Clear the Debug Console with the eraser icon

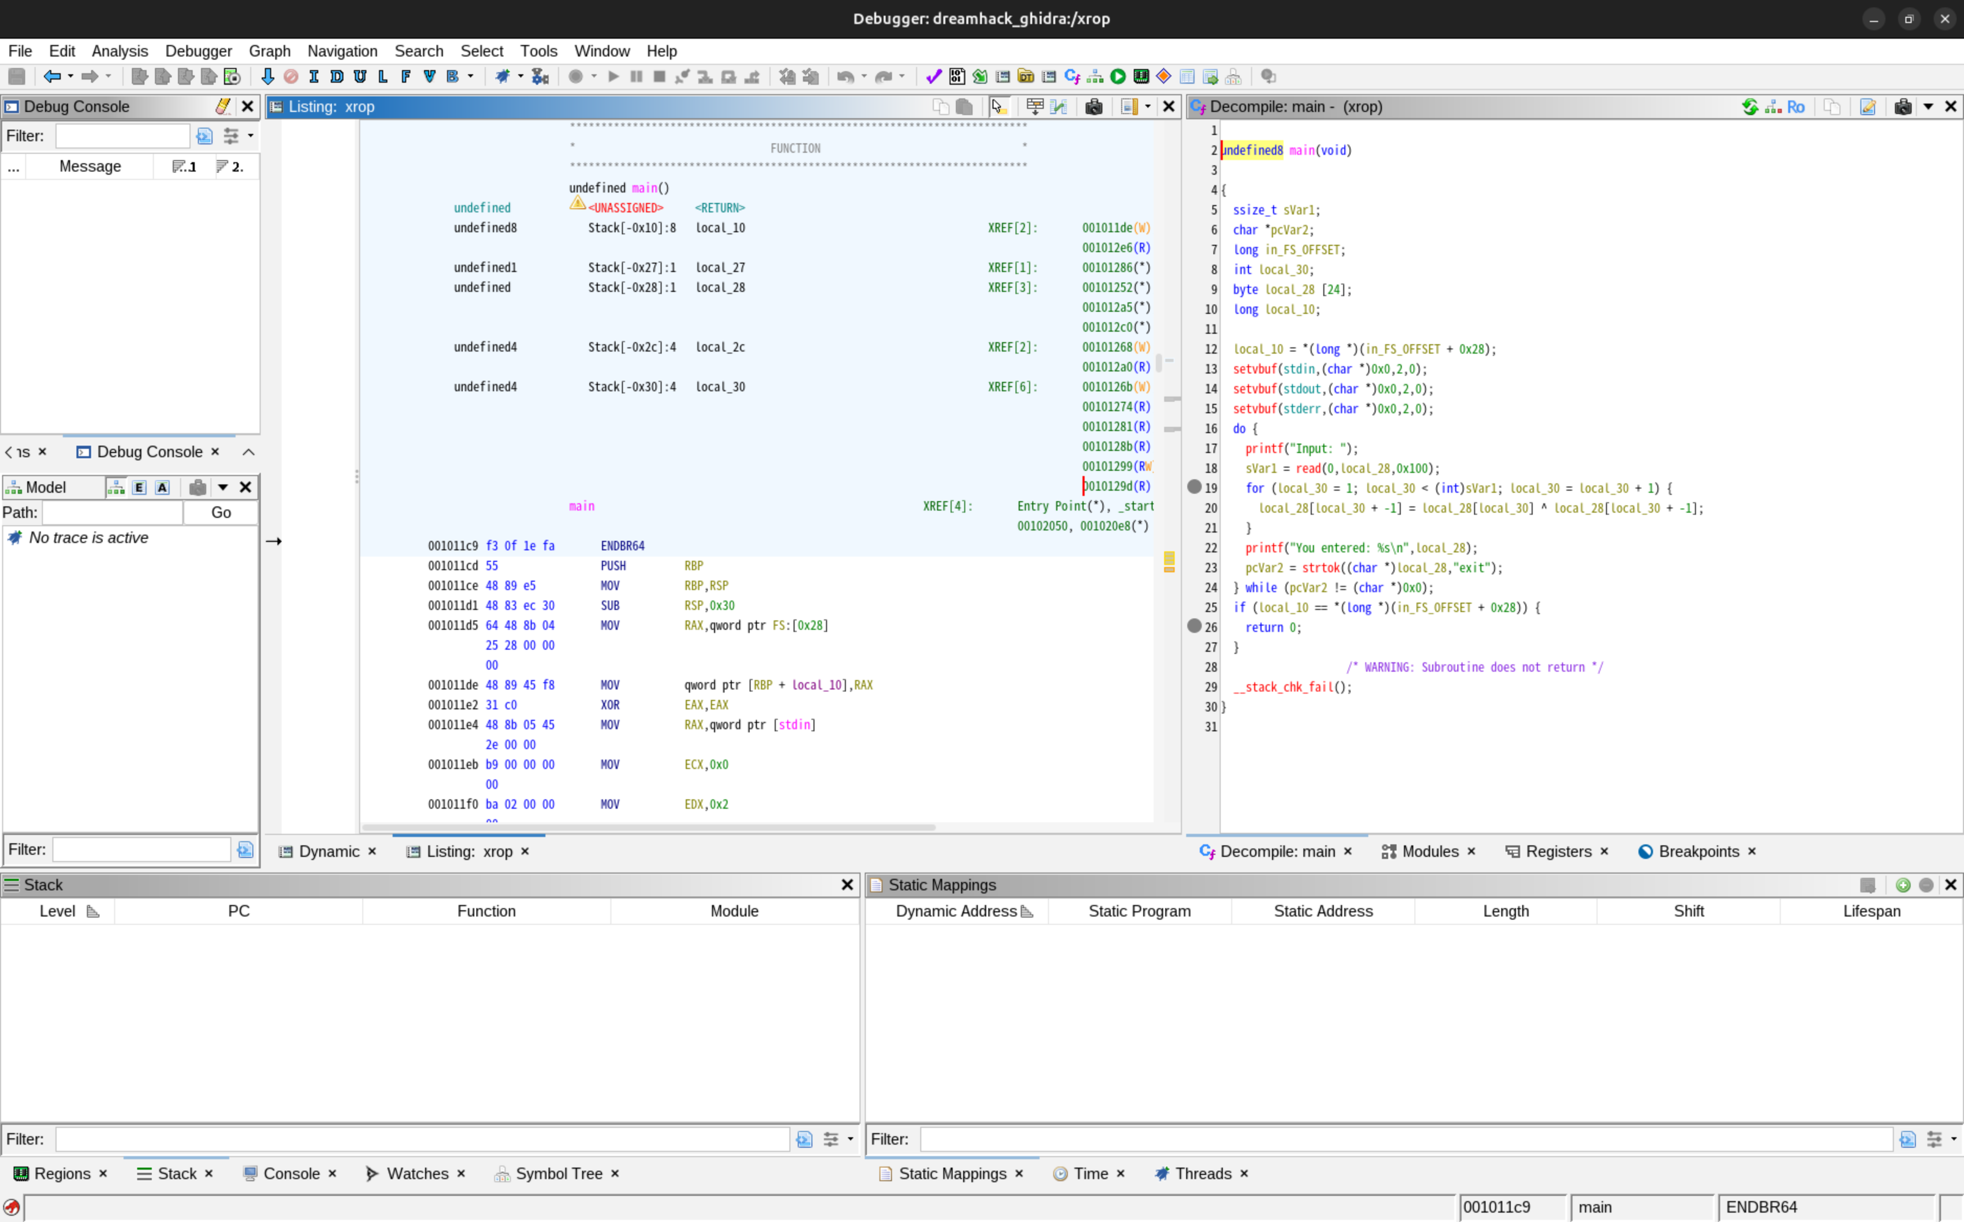point(223,107)
